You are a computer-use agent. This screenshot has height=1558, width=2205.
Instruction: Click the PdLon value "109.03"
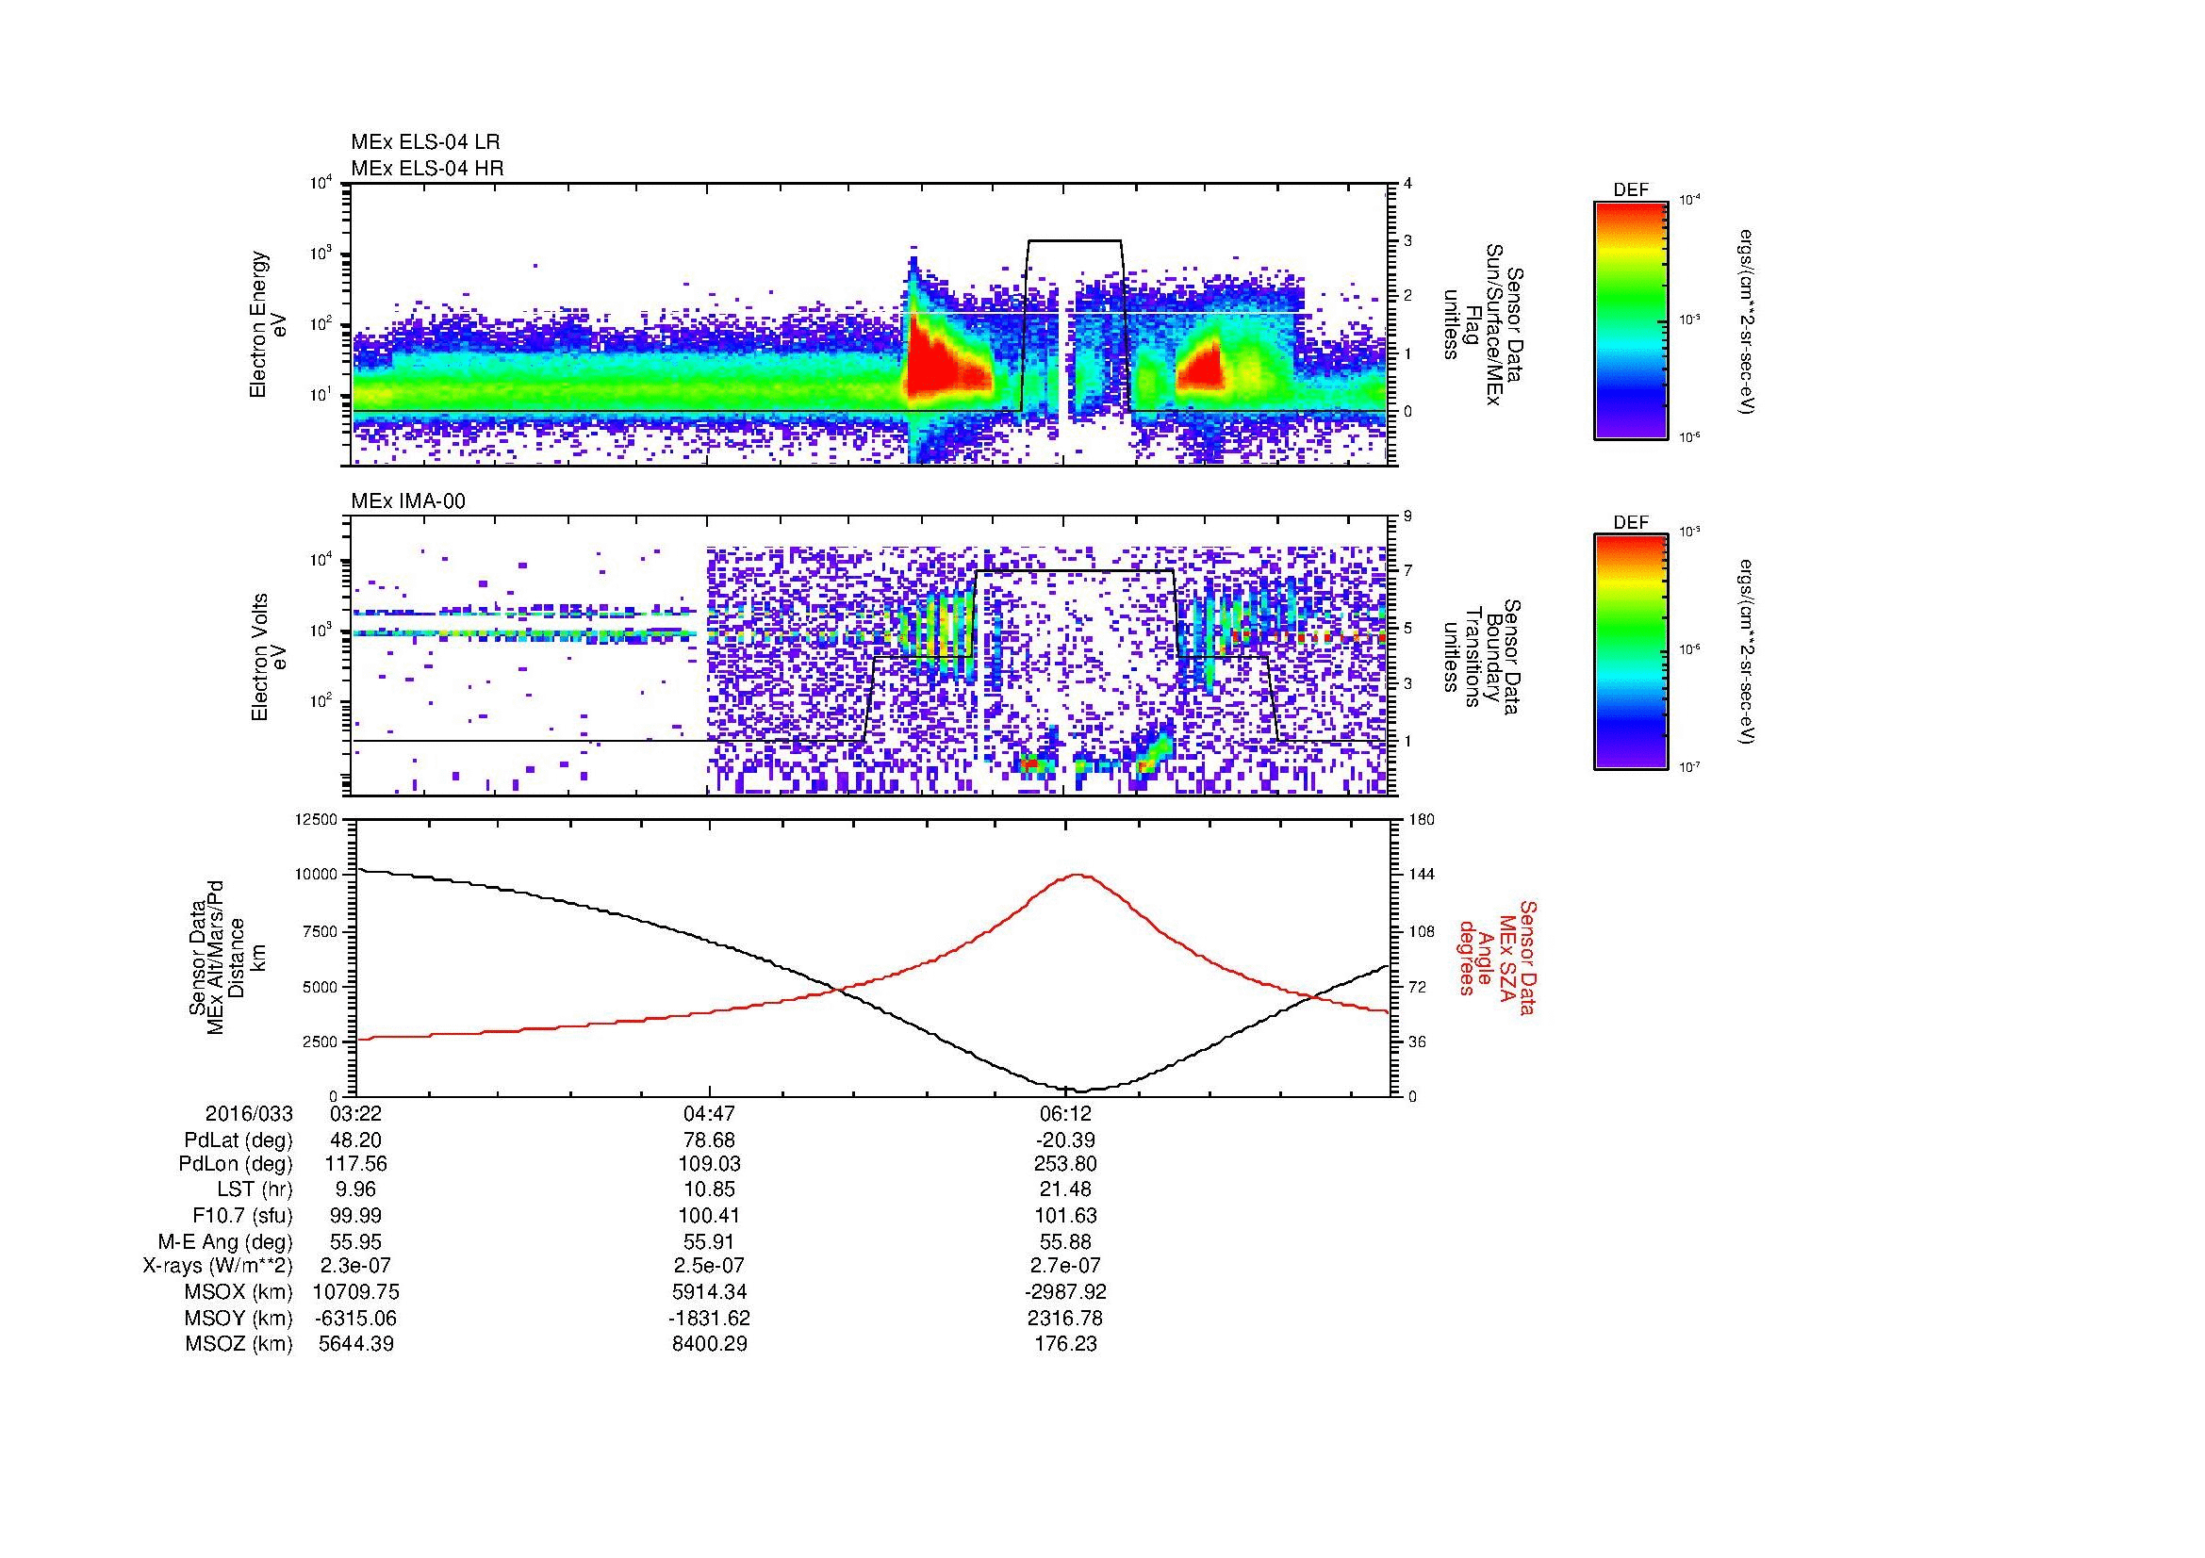(710, 1163)
